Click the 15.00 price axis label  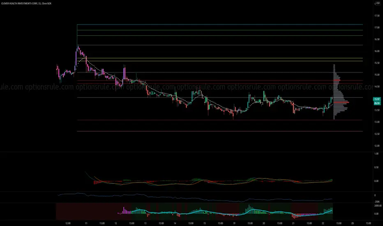coord(377,75)
